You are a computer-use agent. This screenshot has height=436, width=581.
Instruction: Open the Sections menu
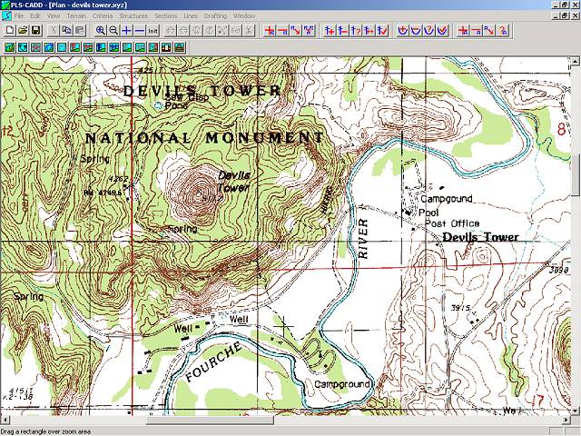165,16
